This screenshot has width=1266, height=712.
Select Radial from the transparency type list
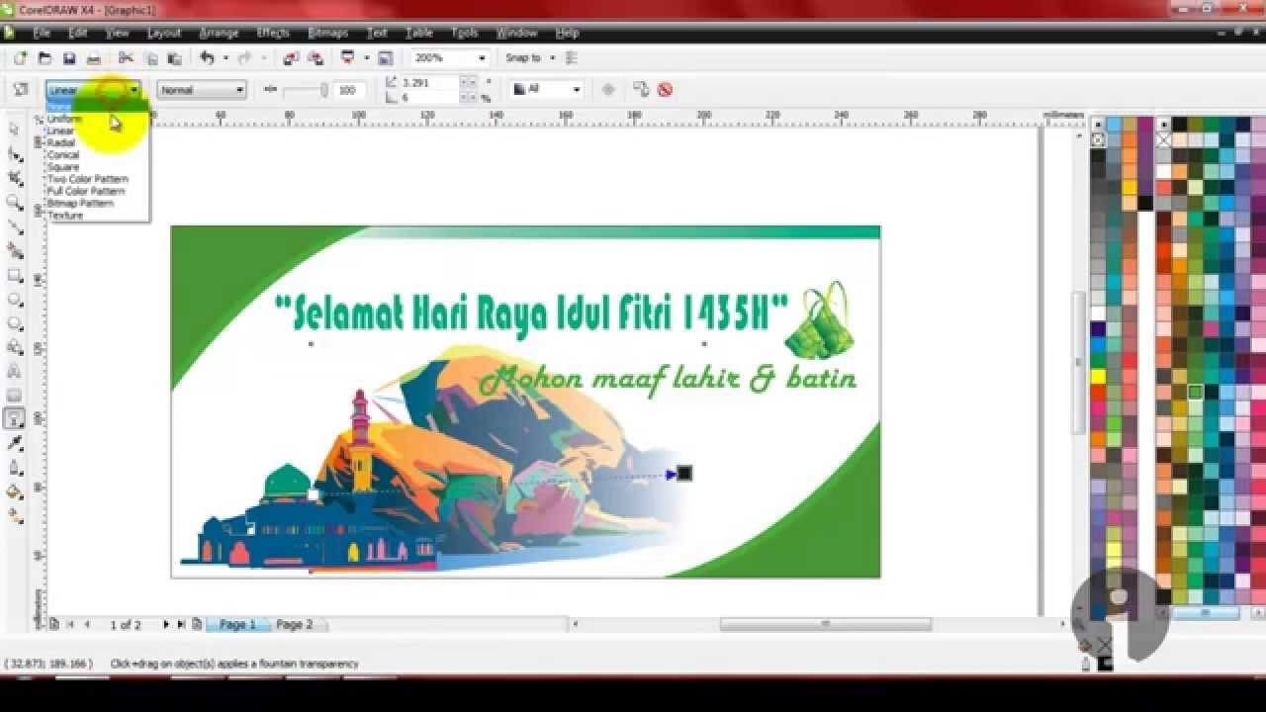(x=62, y=141)
